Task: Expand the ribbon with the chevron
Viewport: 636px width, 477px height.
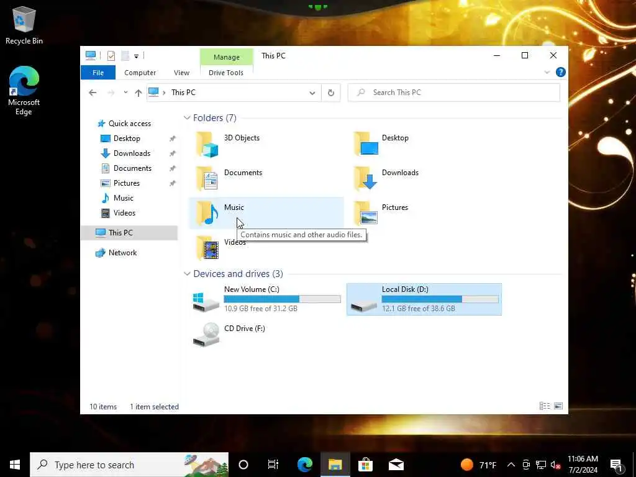Action: [547, 72]
